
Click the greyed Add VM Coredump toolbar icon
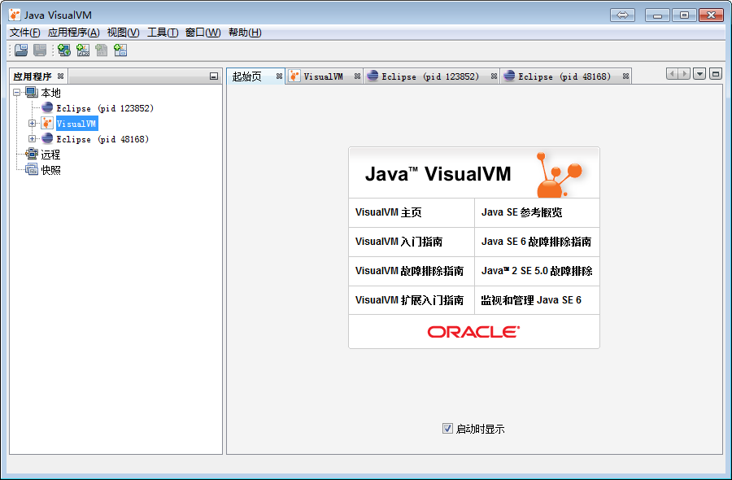pyautogui.click(x=102, y=50)
